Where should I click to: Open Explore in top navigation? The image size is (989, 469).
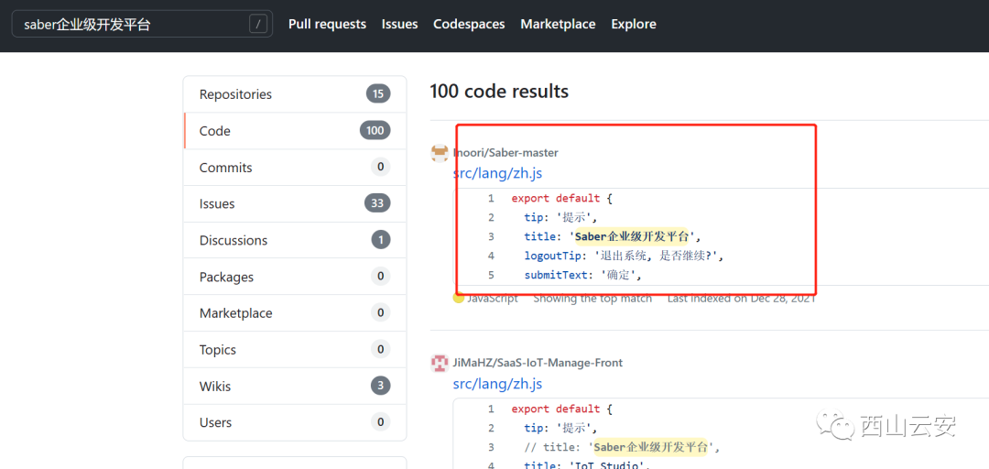[634, 24]
